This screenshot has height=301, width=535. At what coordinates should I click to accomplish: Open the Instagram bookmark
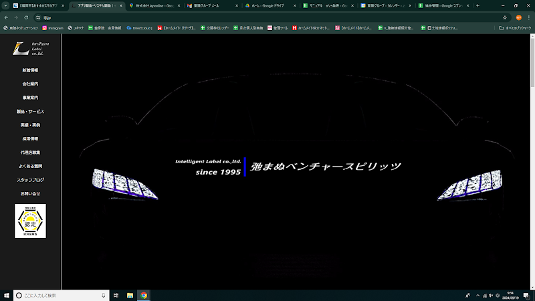click(x=53, y=28)
